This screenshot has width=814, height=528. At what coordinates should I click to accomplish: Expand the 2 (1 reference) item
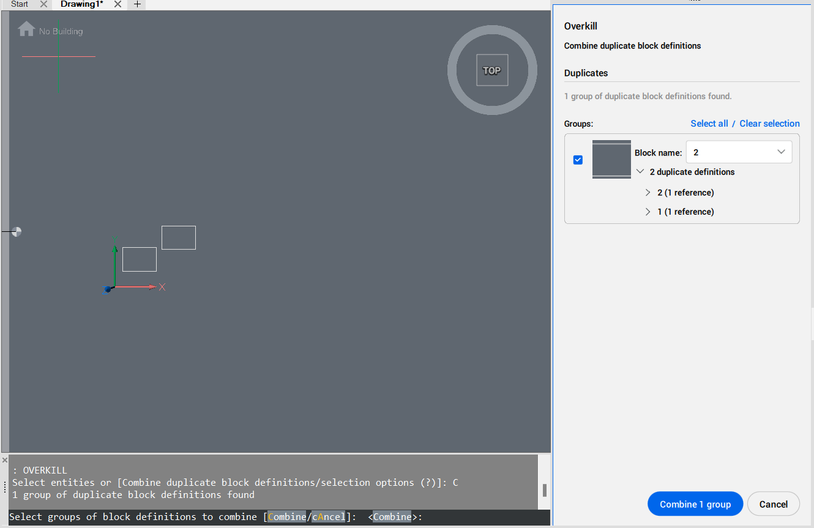click(x=648, y=193)
